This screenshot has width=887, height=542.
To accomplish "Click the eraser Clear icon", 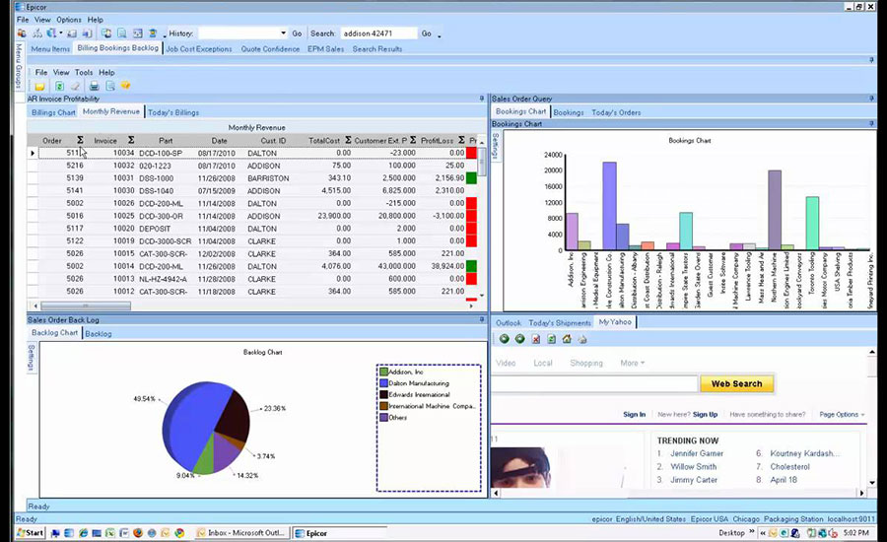I will coord(75,86).
